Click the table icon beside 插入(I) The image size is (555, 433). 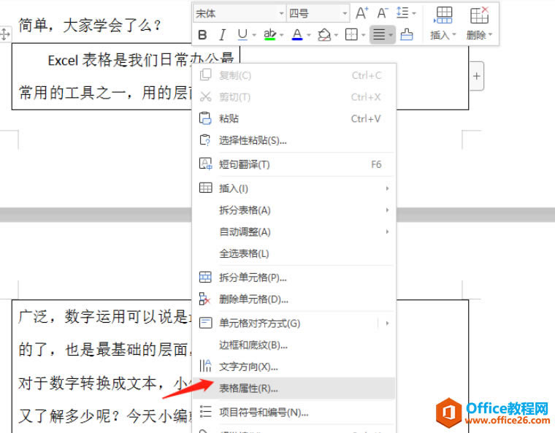(205, 188)
